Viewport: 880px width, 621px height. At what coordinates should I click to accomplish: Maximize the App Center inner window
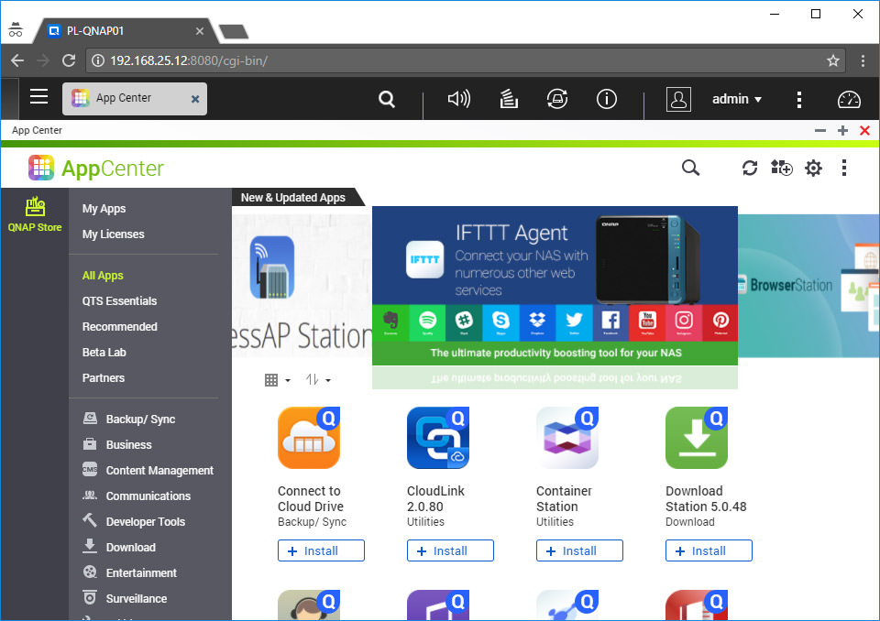(x=842, y=130)
